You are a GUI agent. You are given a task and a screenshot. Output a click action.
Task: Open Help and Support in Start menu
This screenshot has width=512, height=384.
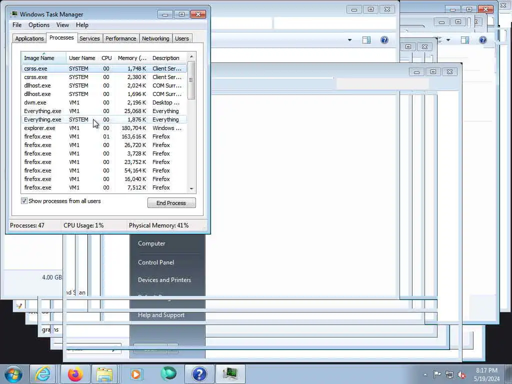tap(161, 315)
